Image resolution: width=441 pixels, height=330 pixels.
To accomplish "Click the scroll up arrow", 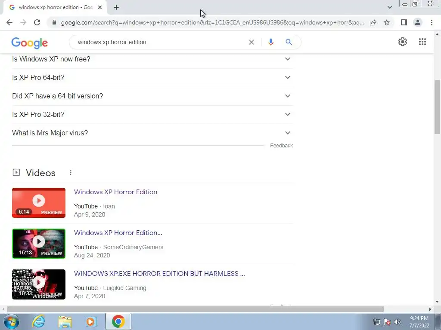I will (437, 34).
